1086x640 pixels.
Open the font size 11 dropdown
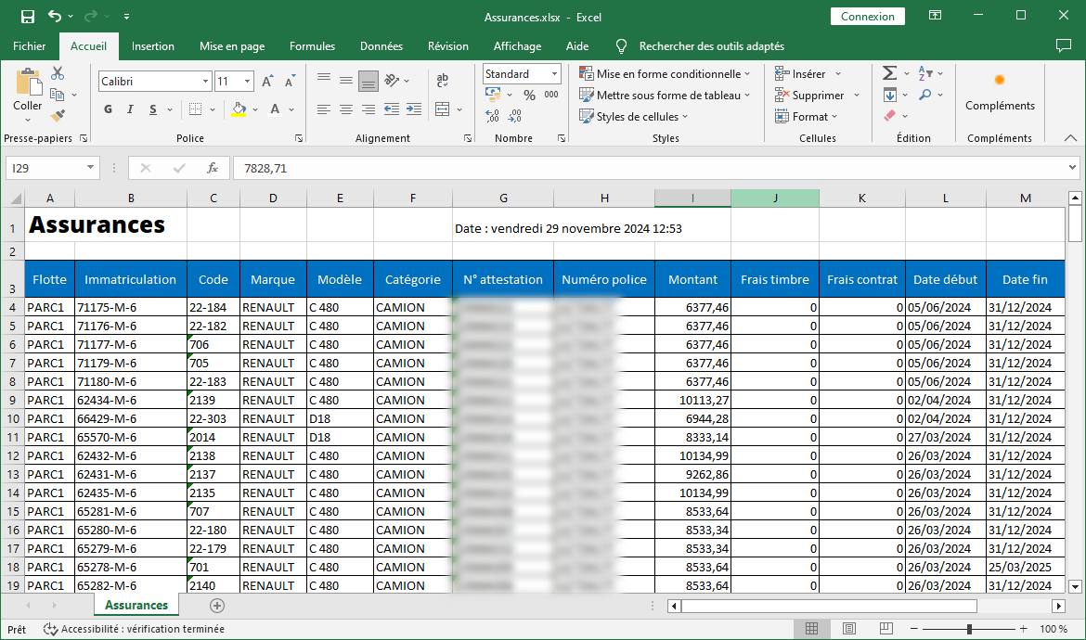pos(247,81)
